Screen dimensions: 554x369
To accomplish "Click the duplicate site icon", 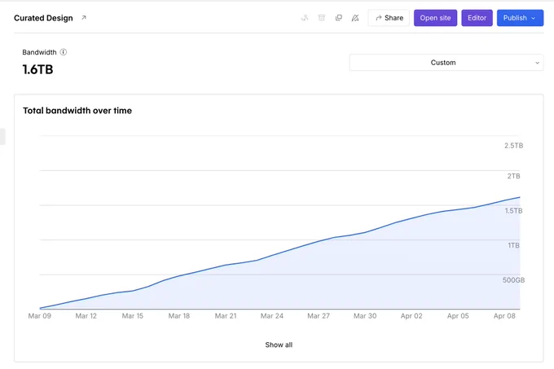I will coord(338,18).
